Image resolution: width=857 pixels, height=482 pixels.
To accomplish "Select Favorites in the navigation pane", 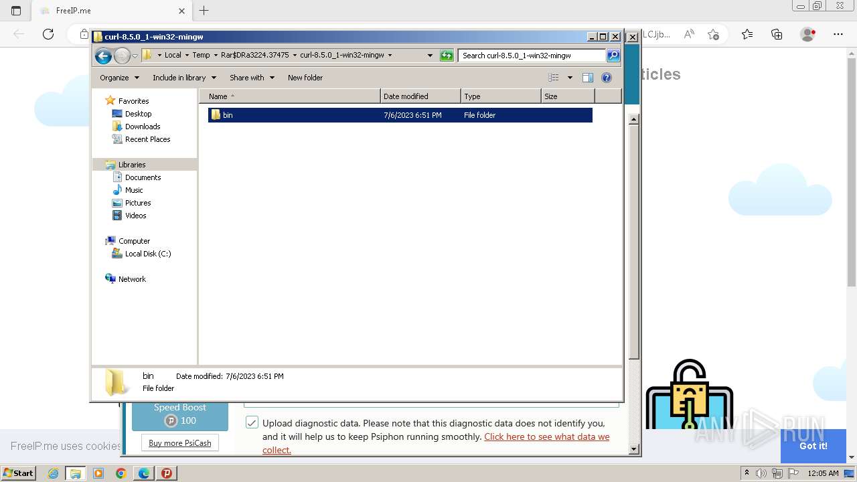I will pyautogui.click(x=133, y=101).
